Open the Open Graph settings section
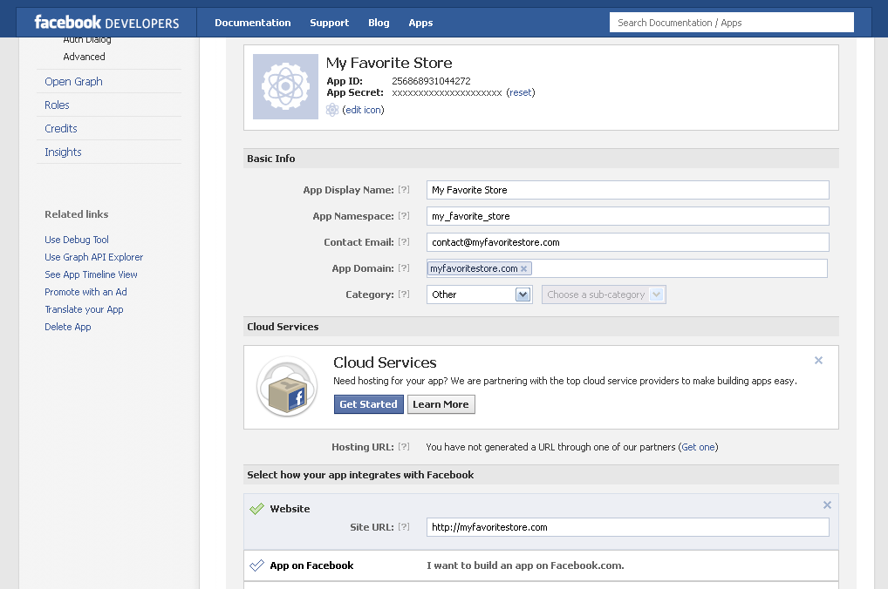 [x=73, y=82]
